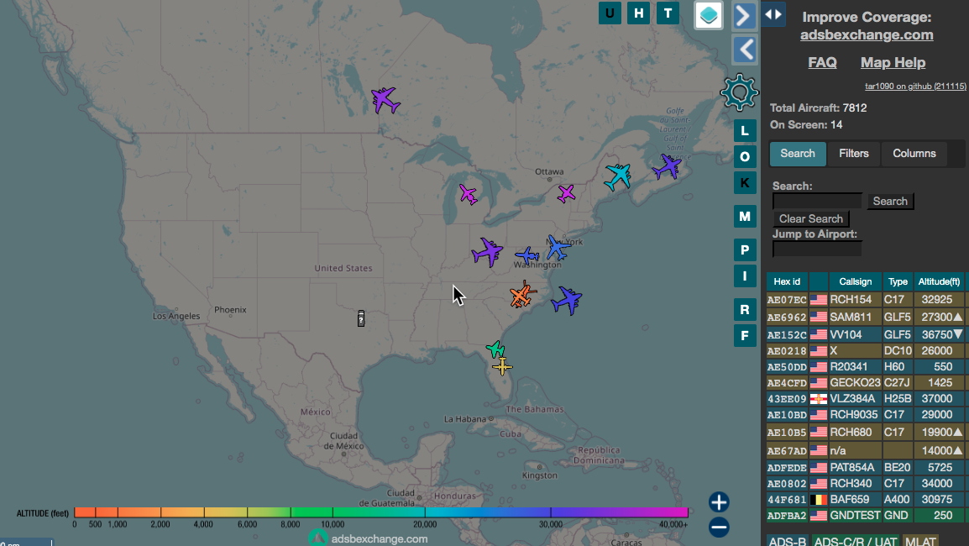Click the R button on map

coord(745,309)
